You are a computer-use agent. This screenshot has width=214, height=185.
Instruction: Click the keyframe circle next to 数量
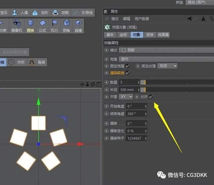[x=106, y=82]
